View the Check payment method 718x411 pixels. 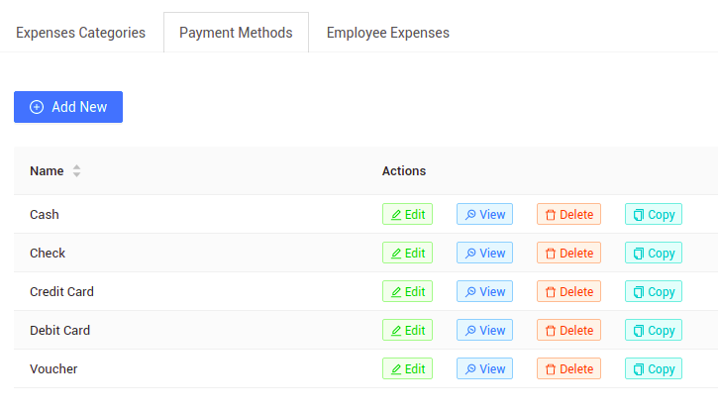click(x=484, y=253)
